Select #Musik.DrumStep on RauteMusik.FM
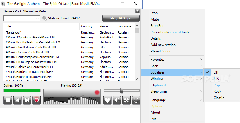240x123 pixels. (69, 62)
